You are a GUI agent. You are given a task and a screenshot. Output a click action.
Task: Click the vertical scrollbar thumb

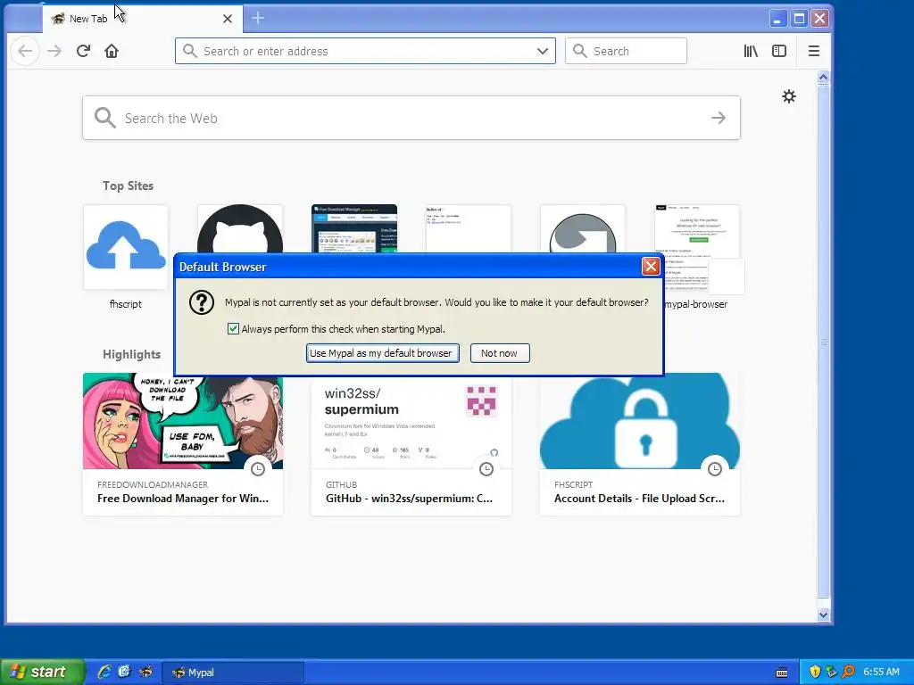tap(823, 342)
